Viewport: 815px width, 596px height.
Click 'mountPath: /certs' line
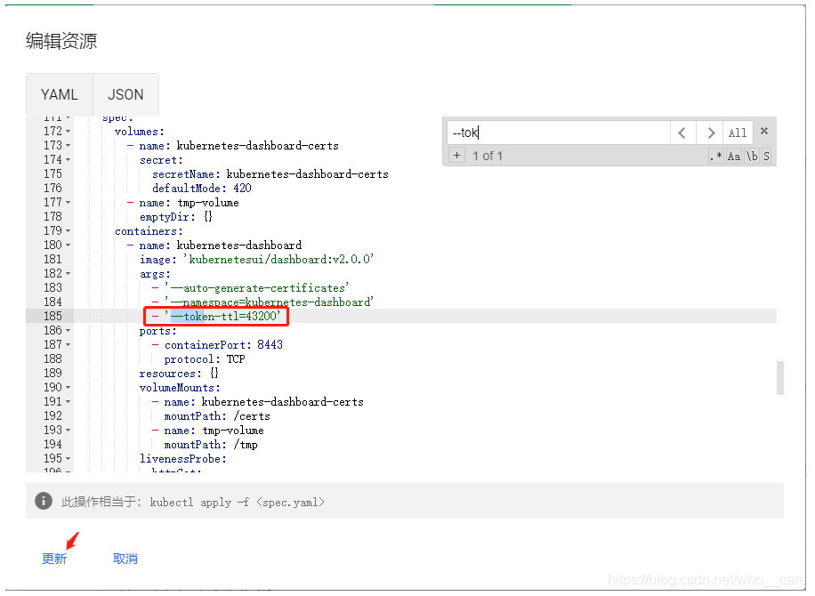pyautogui.click(x=217, y=416)
